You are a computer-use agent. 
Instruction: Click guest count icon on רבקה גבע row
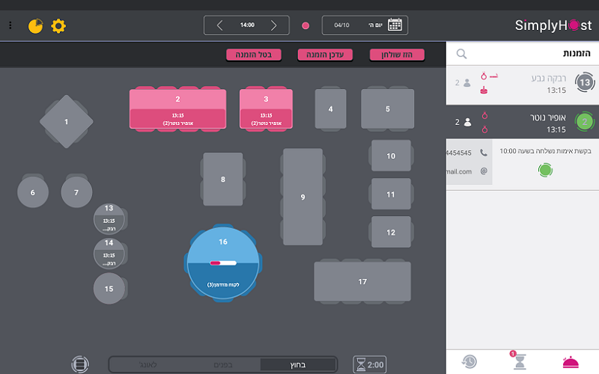pos(466,83)
